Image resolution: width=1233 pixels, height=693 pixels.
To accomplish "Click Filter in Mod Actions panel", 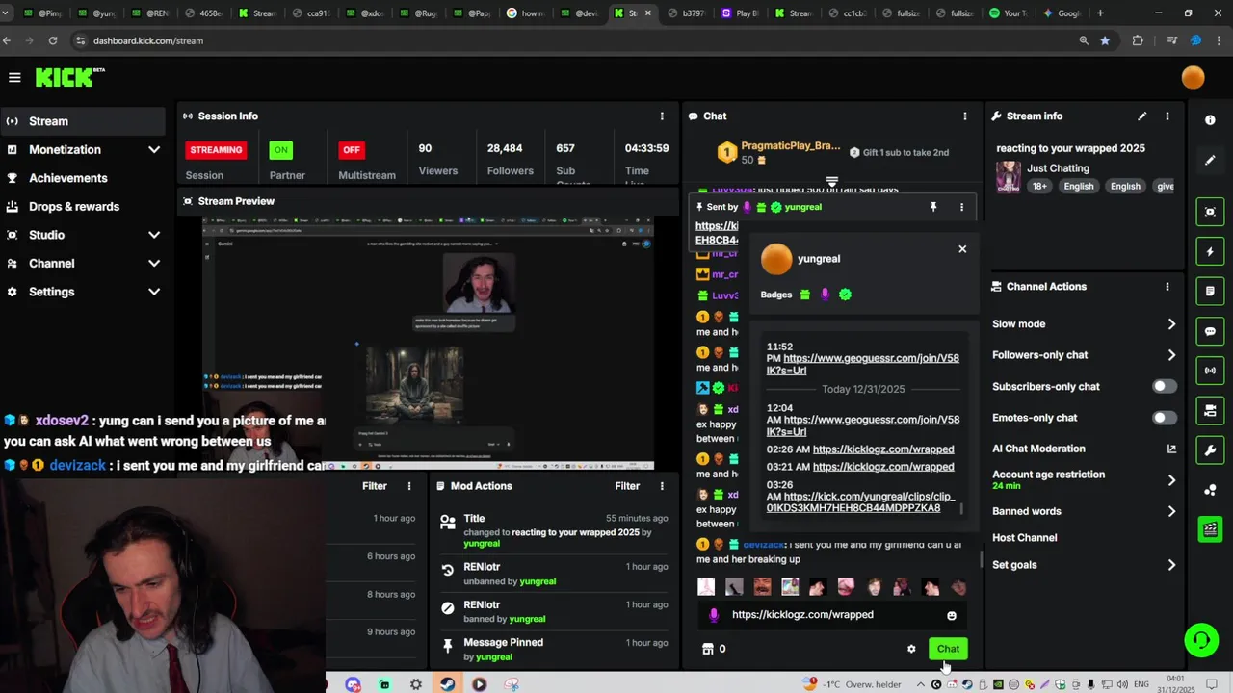I will pos(627,487).
